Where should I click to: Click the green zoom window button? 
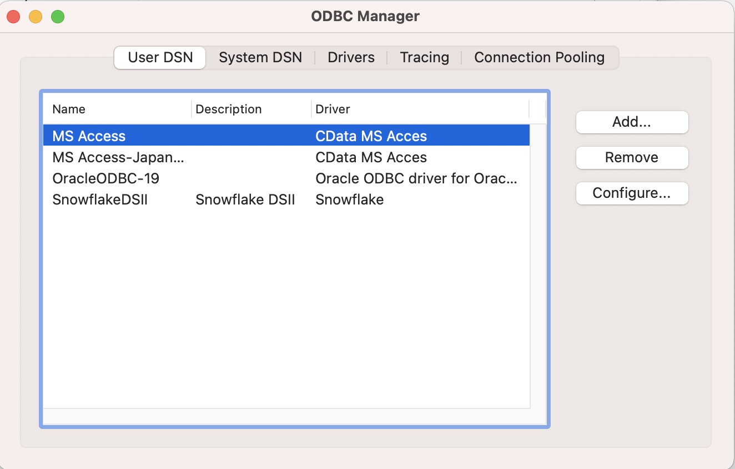click(58, 17)
